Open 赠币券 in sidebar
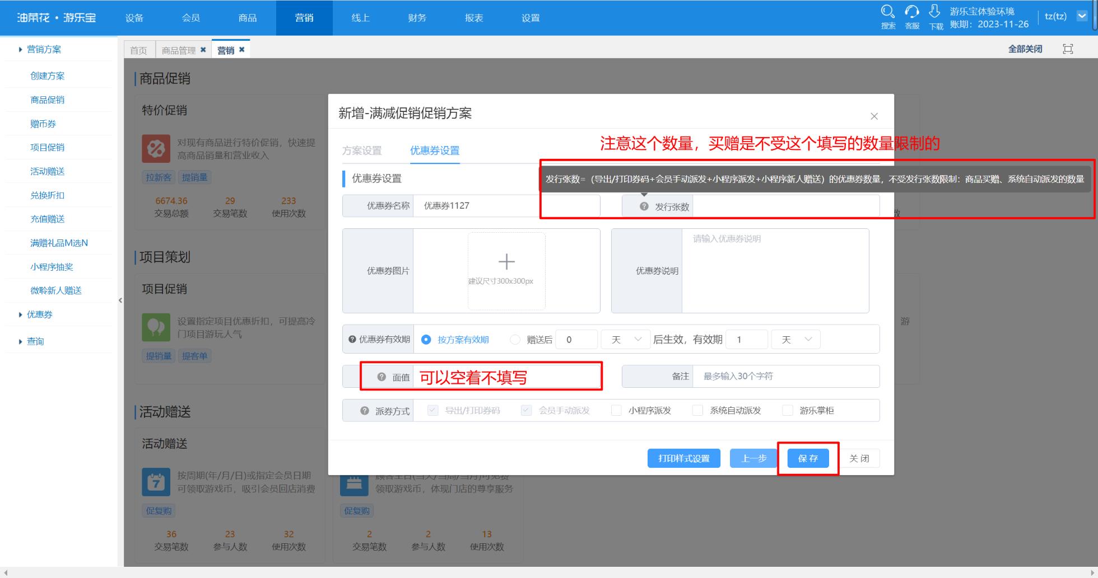 click(x=43, y=124)
